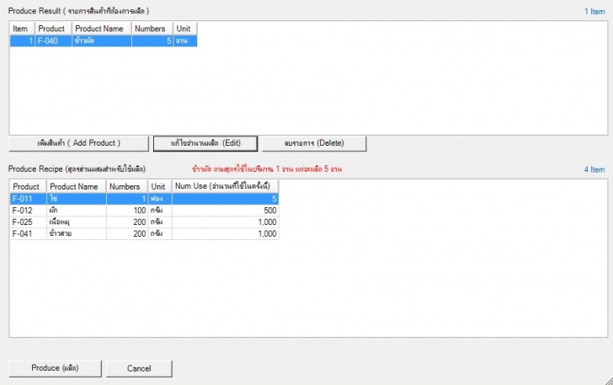Click Numbers value 5 in Produce Result row
The width and height of the screenshot is (613, 385).
[152, 40]
